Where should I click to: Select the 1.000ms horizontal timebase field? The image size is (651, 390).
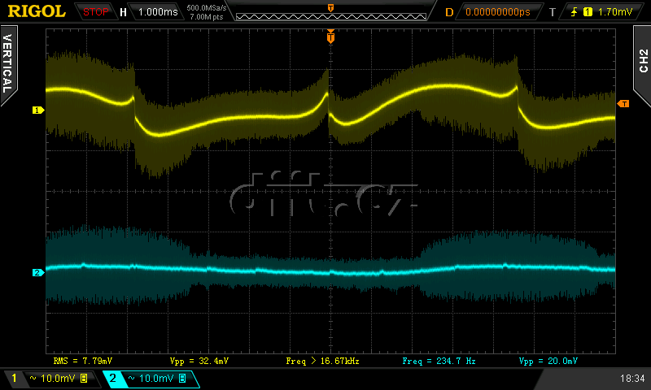(156, 12)
